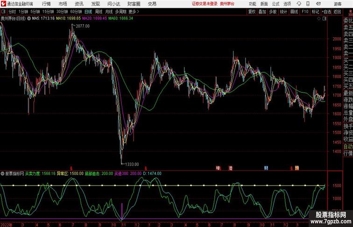Viewport: 353px width, 227px height.
Task: Click the 预 event marker on timeline
Action: (297, 168)
